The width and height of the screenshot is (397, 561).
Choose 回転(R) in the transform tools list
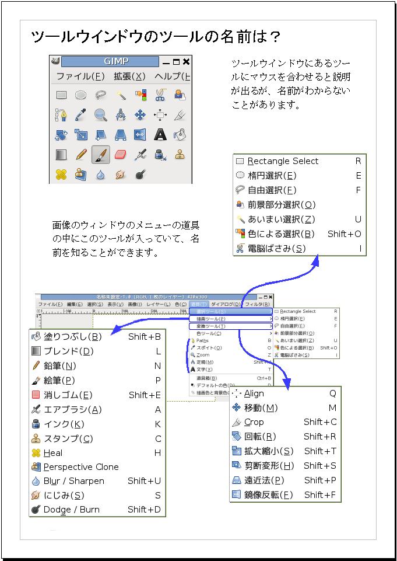(284, 437)
